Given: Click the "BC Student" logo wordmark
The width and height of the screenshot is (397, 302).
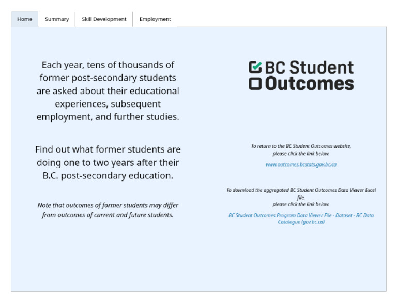Looking at the screenshot, I should [309, 67].
